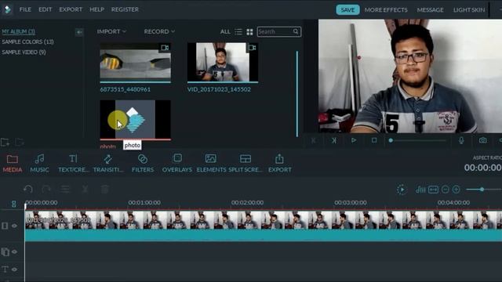This screenshot has height=282, width=502.
Task: Play the preview video
Action: click(x=354, y=140)
